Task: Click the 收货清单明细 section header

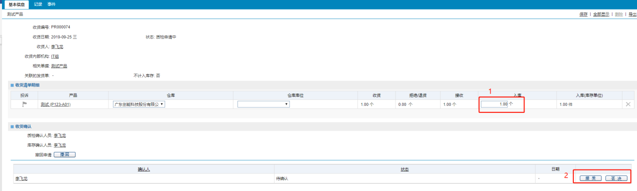Action: tap(28, 85)
